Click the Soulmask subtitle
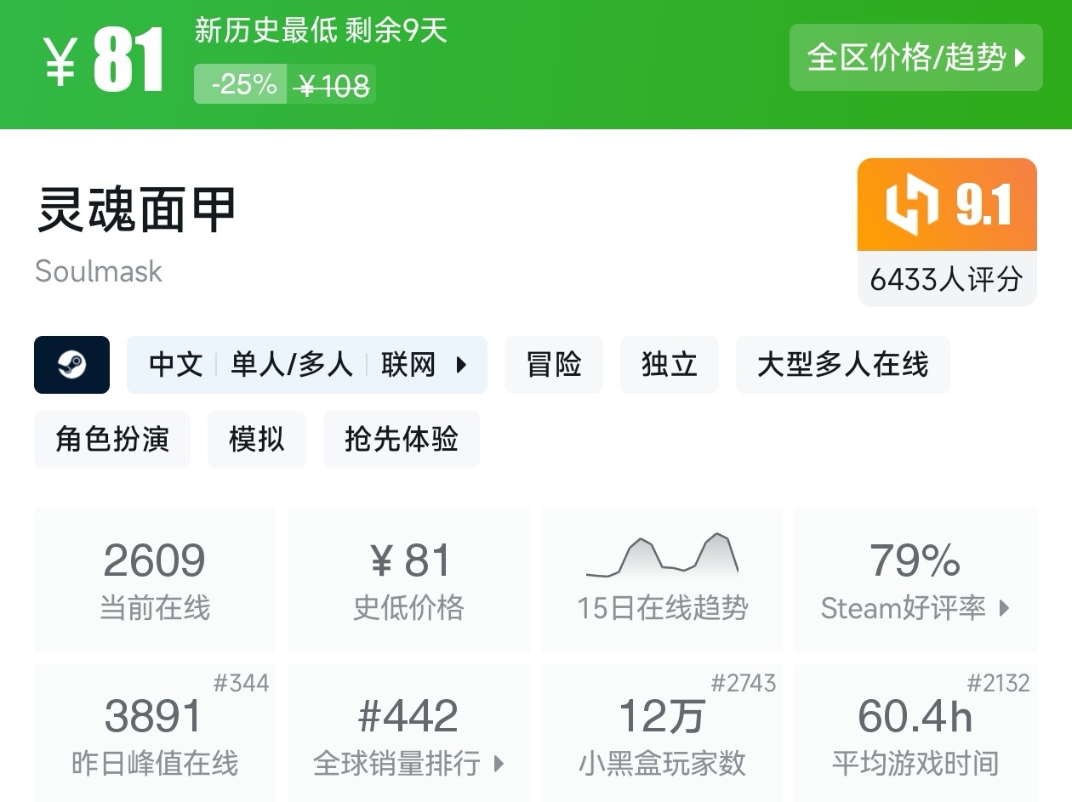 [99, 271]
